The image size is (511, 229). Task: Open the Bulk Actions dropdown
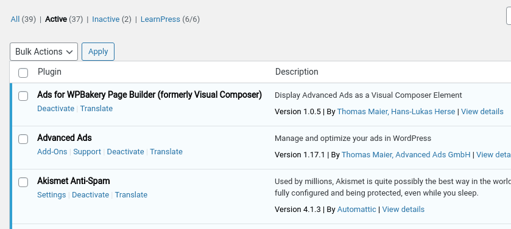pos(44,52)
